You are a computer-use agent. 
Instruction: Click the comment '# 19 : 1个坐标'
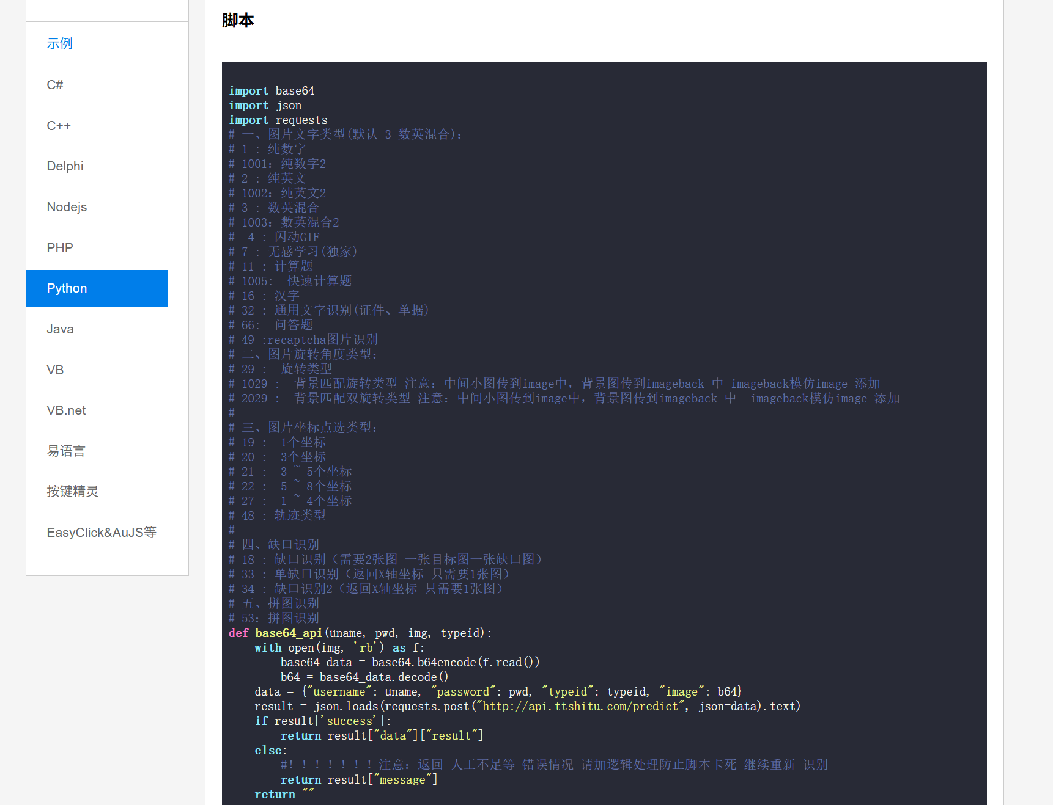coord(278,442)
